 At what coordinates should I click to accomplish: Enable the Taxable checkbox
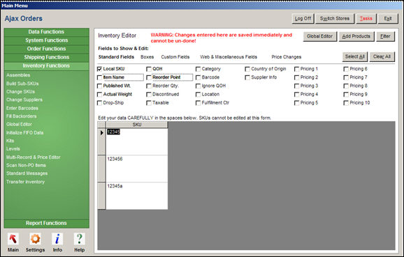149,103
